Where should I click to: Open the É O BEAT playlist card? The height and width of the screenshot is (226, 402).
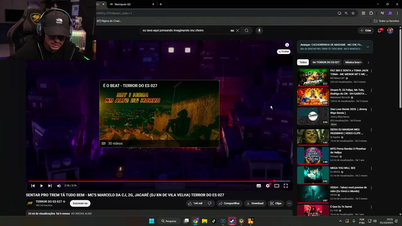[159, 114]
